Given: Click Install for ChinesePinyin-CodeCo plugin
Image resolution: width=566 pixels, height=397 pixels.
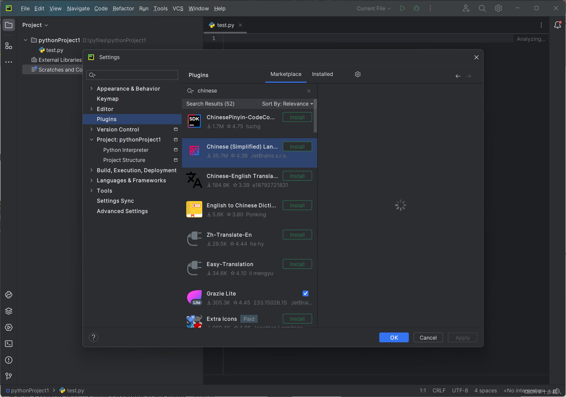Looking at the screenshot, I should click(297, 117).
